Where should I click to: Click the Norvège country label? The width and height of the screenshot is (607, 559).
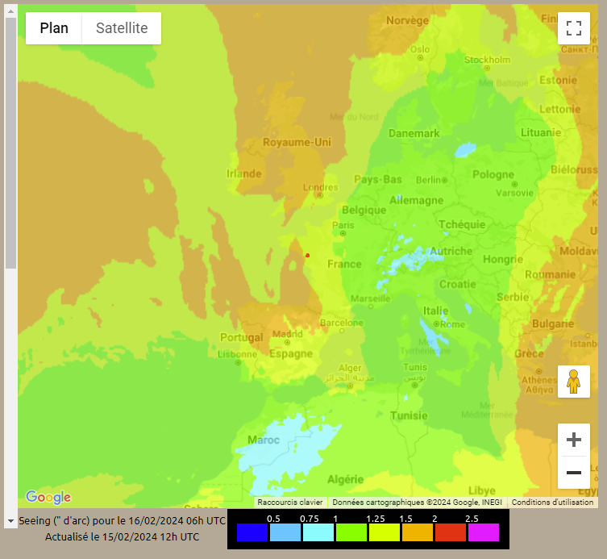coord(408,20)
